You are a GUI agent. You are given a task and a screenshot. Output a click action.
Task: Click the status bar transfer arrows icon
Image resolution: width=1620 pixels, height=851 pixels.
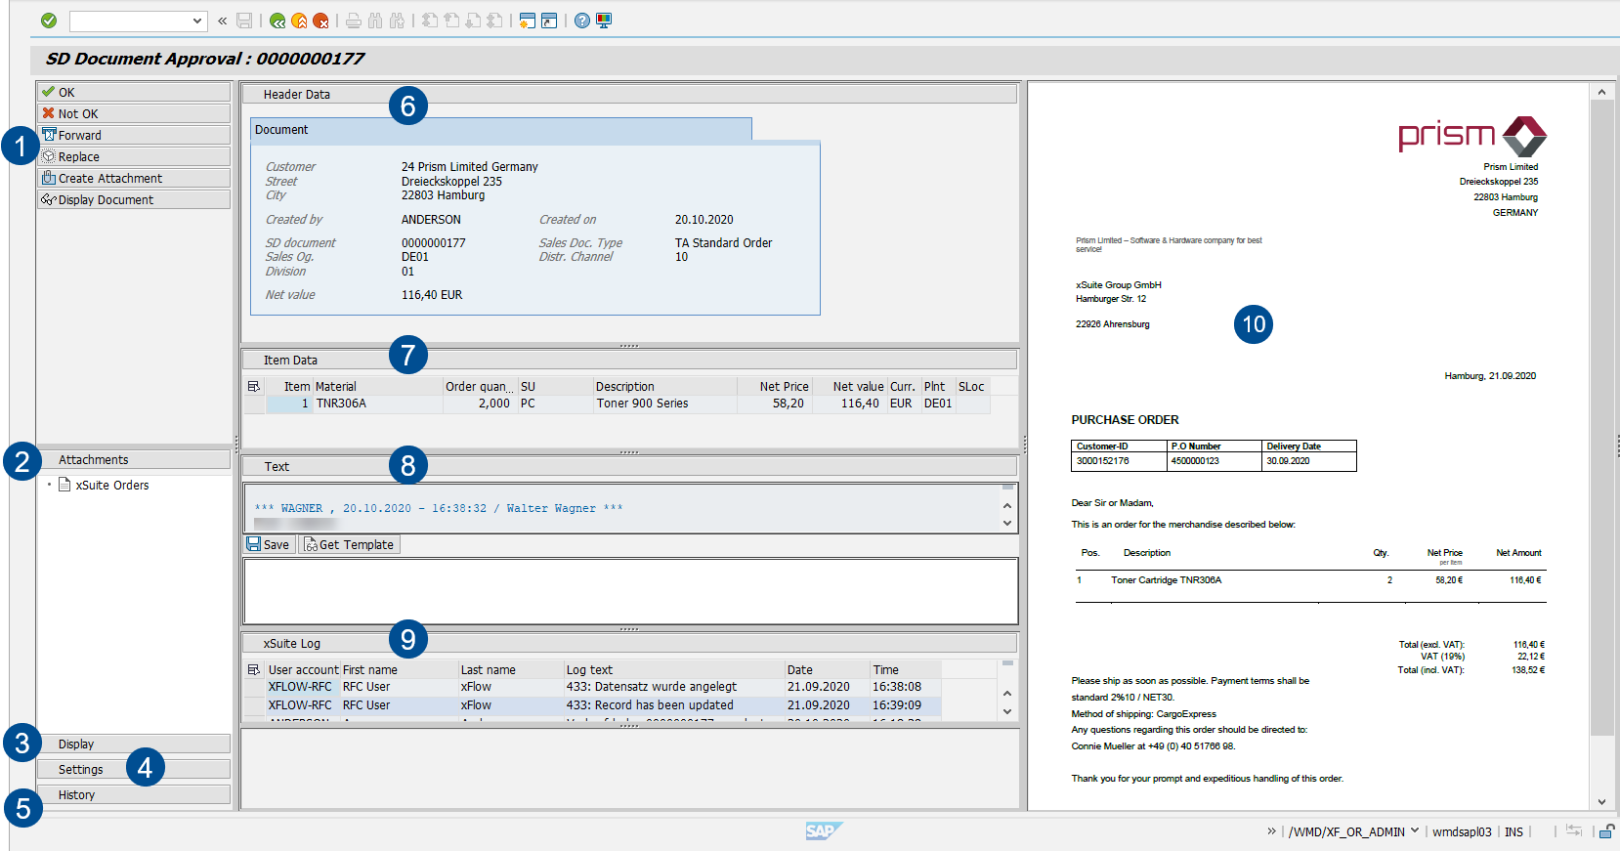pyautogui.click(x=1573, y=830)
